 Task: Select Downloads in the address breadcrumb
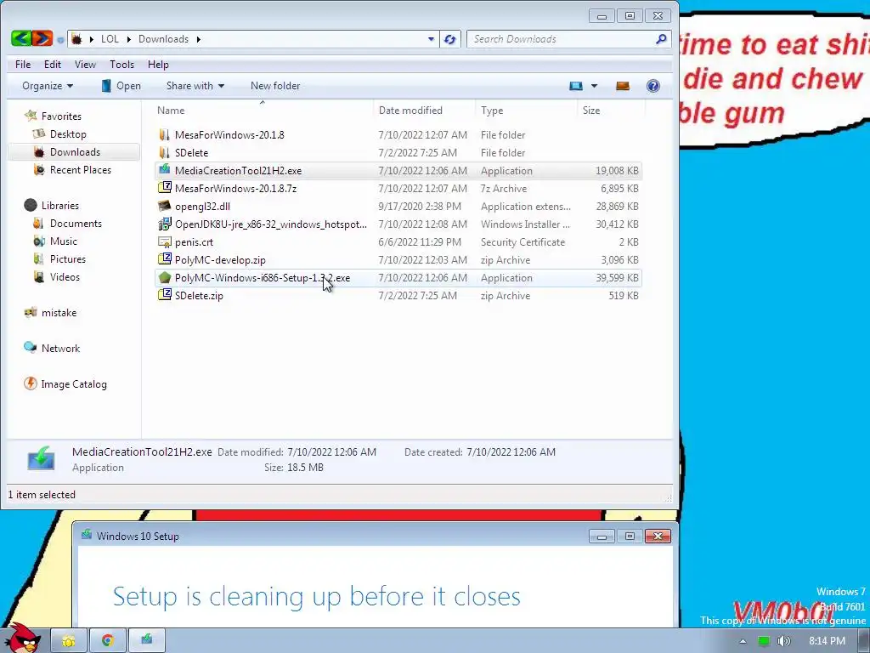[164, 39]
